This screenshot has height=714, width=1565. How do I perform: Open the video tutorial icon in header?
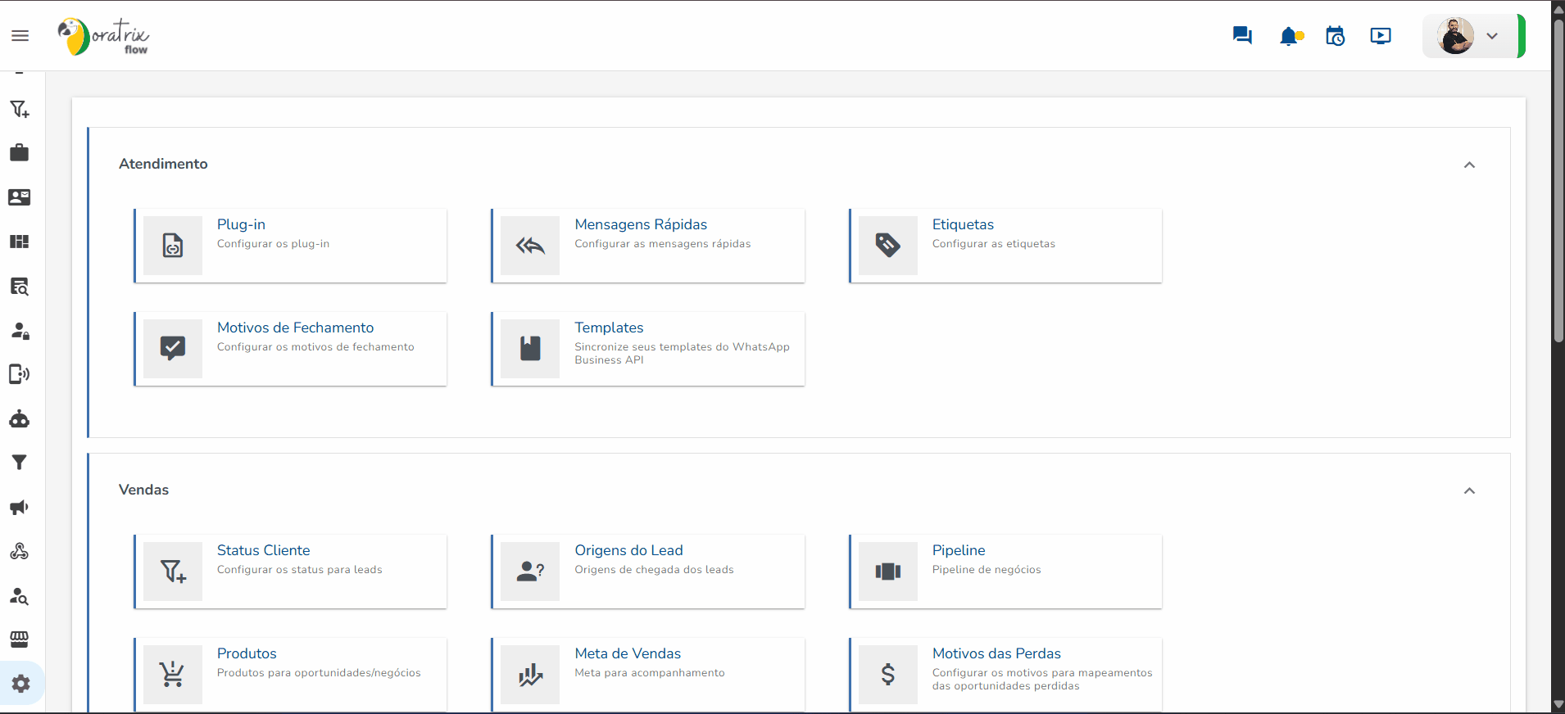click(1381, 36)
